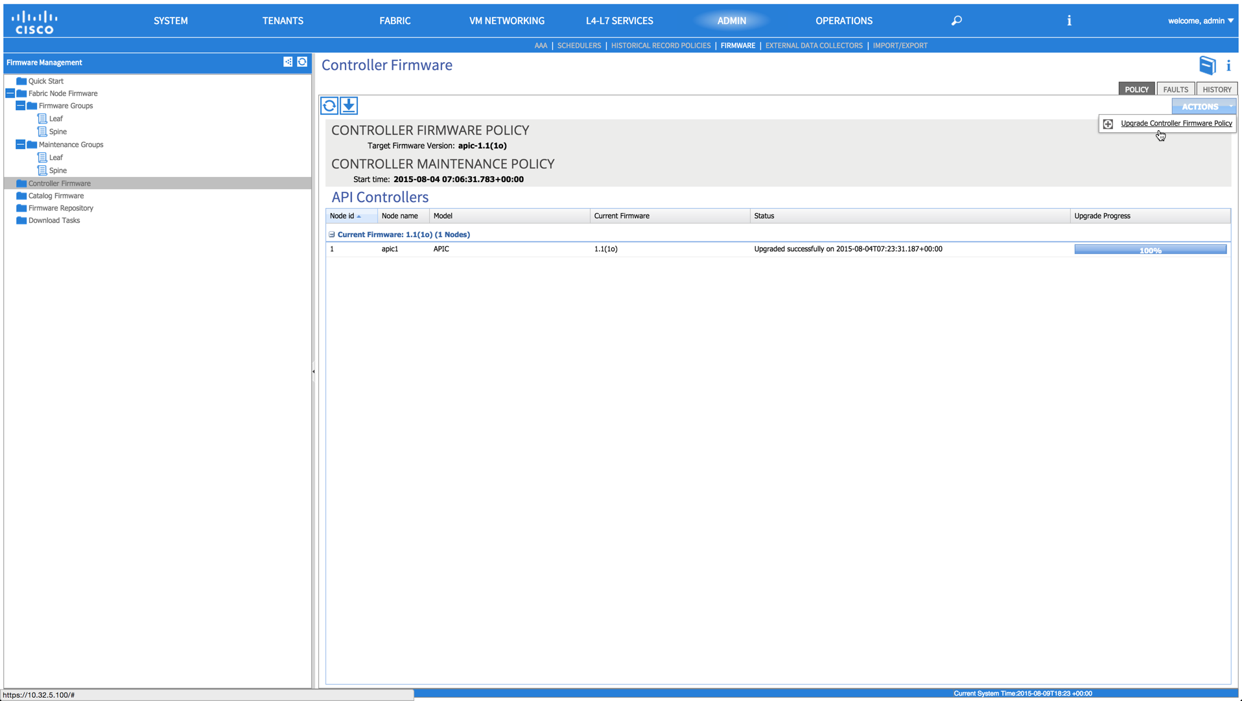Collapse the Maintenance Groups tree node
This screenshot has height=701, width=1242.
[x=20, y=144]
